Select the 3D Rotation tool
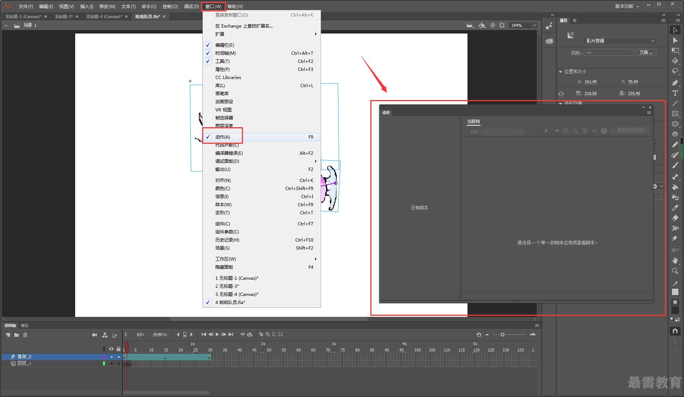684x397 pixels. point(675,61)
